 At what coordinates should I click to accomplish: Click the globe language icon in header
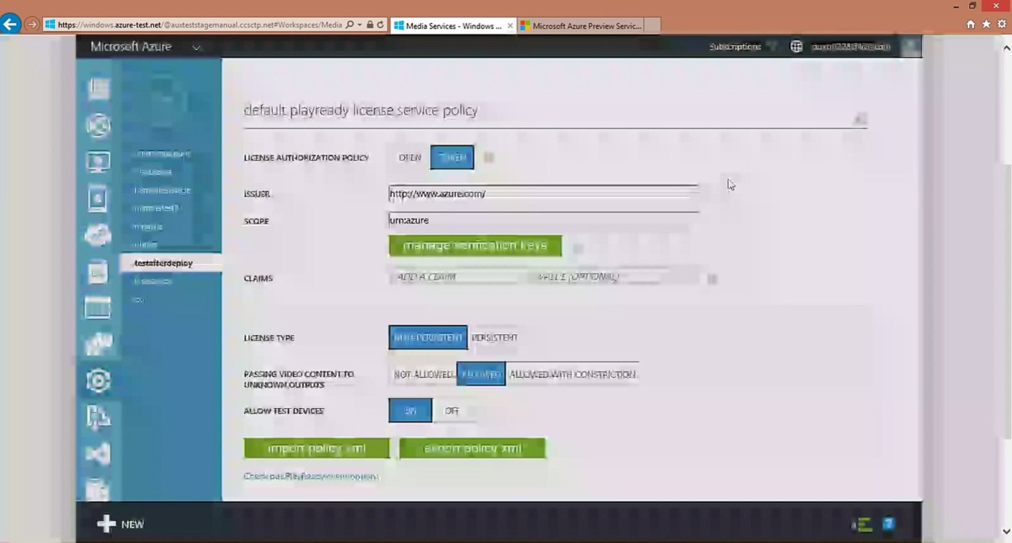[x=796, y=47]
